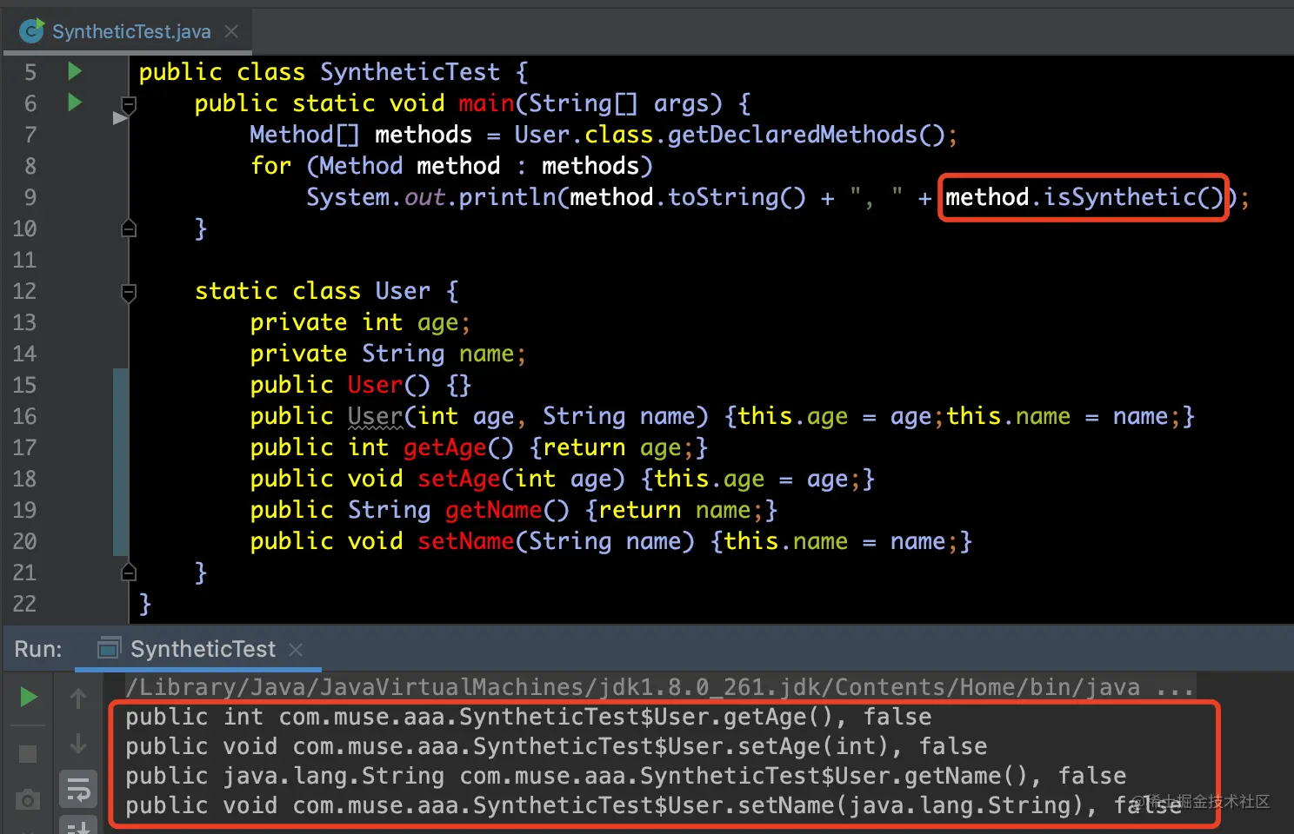Click the camera dump threads icon
Viewport: 1294px width, 834px height.
click(28, 799)
